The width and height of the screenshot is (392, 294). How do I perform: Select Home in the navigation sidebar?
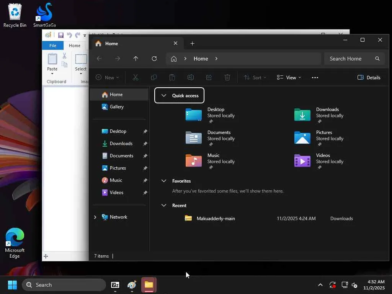tap(119, 95)
